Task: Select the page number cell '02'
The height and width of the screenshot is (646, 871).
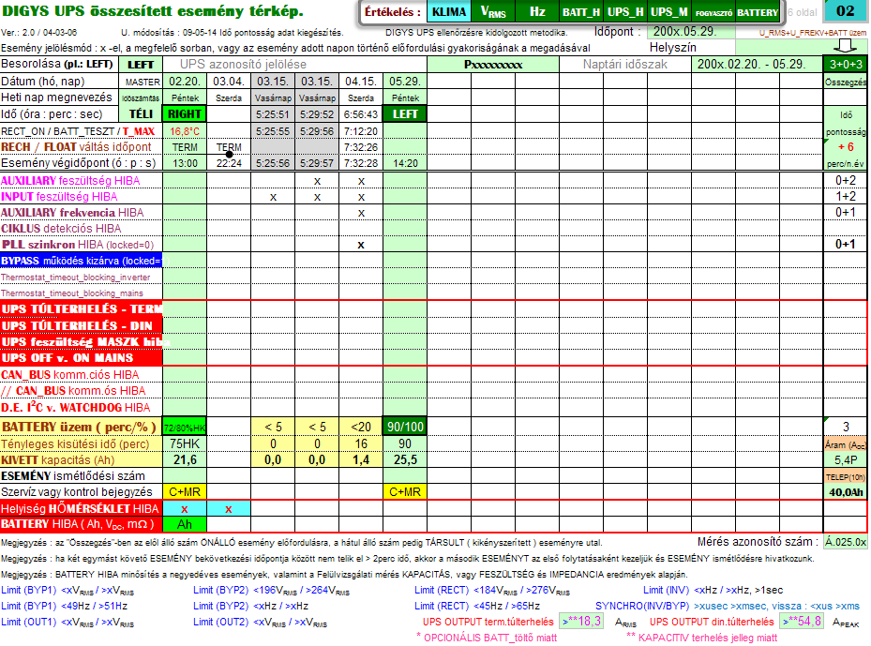Action: [845, 11]
